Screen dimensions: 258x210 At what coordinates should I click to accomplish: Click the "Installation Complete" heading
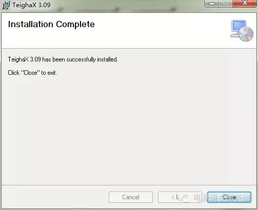pyautogui.click(x=51, y=24)
